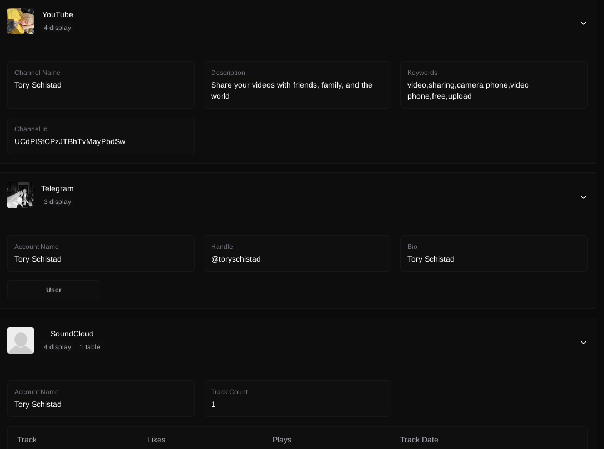
Task: Collapse the Telegram section chevron
Action: (583, 197)
